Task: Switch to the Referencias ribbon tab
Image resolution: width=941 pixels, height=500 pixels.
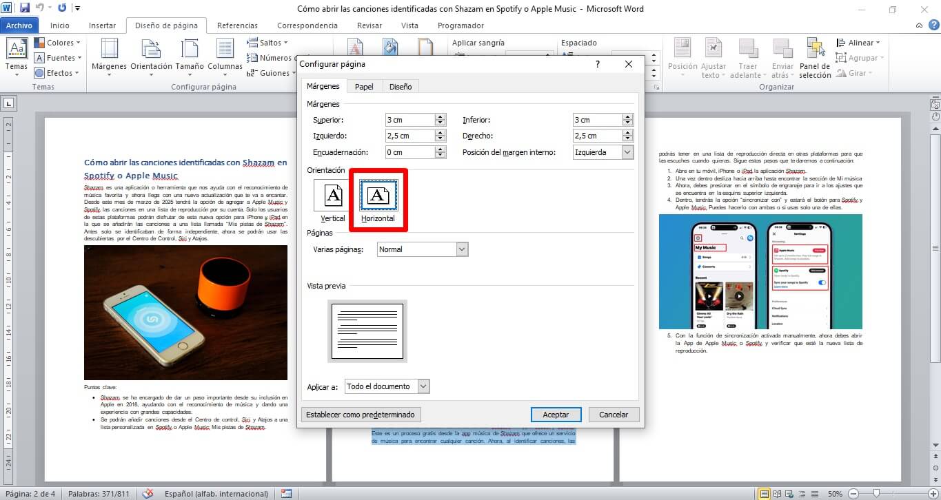Action: 237,25
